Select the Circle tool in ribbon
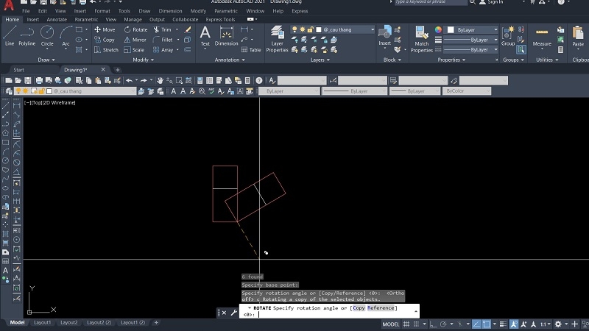This screenshot has width=589, height=331. point(47,36)
